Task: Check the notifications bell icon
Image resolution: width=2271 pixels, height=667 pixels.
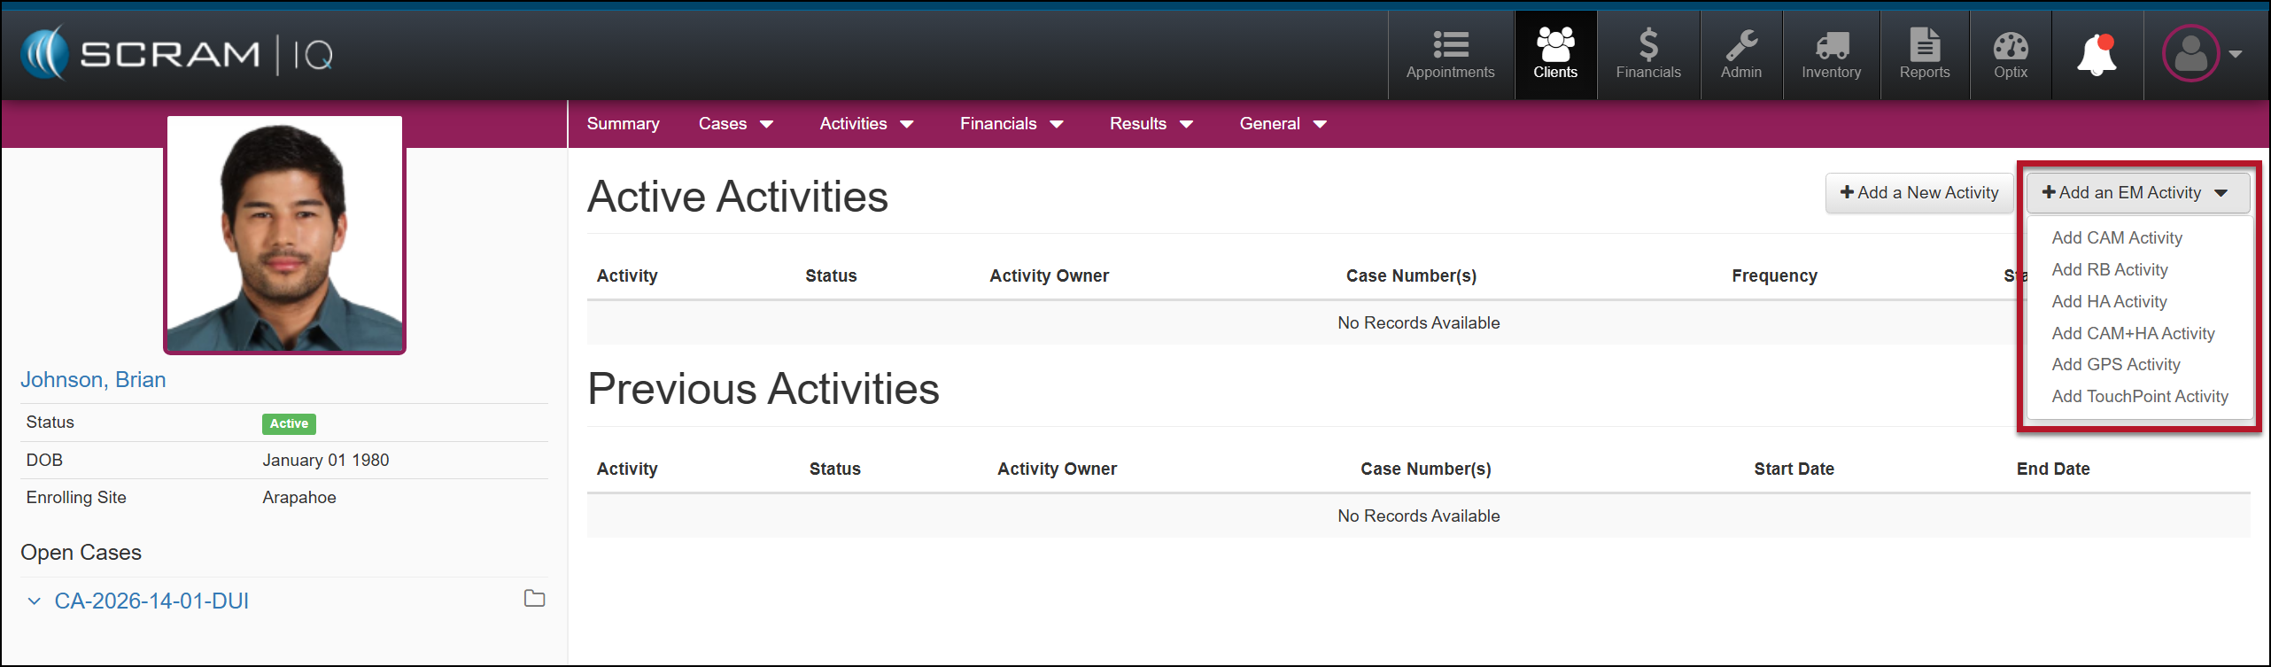Action: point(2097,55)
